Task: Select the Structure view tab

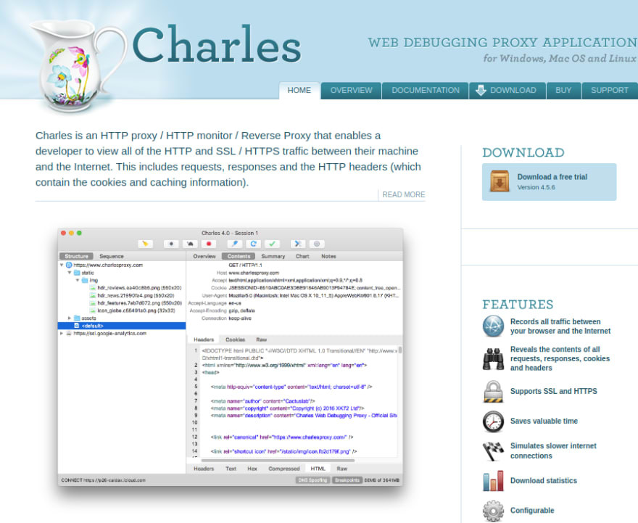Action: click(x=77, y=256)
